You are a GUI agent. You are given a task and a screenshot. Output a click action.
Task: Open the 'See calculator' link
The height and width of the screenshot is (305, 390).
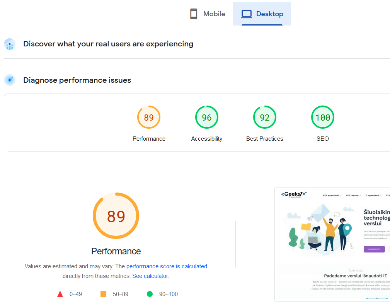(150, 276)
